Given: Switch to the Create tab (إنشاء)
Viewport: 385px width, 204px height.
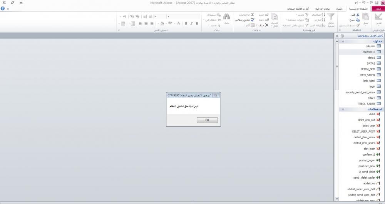Looking at the screenshot, I should point(339,9).
